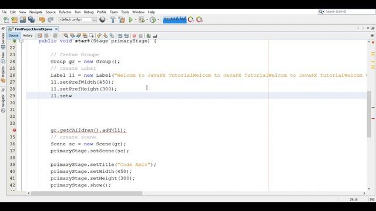This screenshot has width=376, height=211.
Task: Click the blue memory usage bar
Action: 174,20
